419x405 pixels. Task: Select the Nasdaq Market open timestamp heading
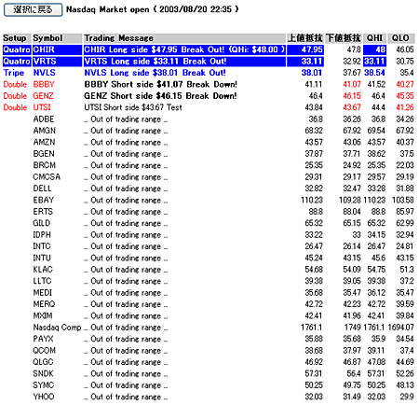(153, 9)
